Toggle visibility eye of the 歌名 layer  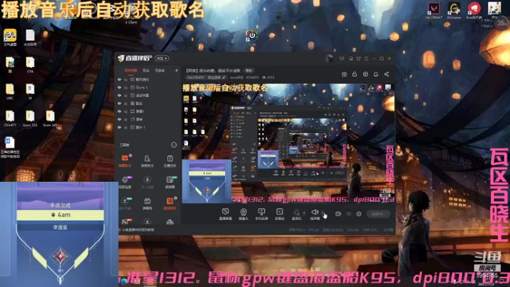click(119, 103)
